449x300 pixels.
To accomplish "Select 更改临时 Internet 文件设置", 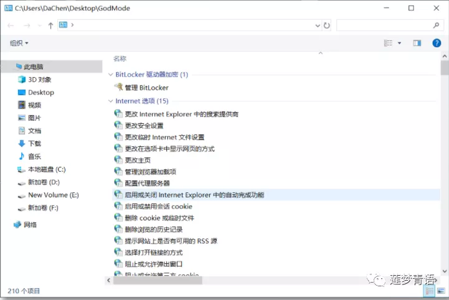I will (159, 137).
